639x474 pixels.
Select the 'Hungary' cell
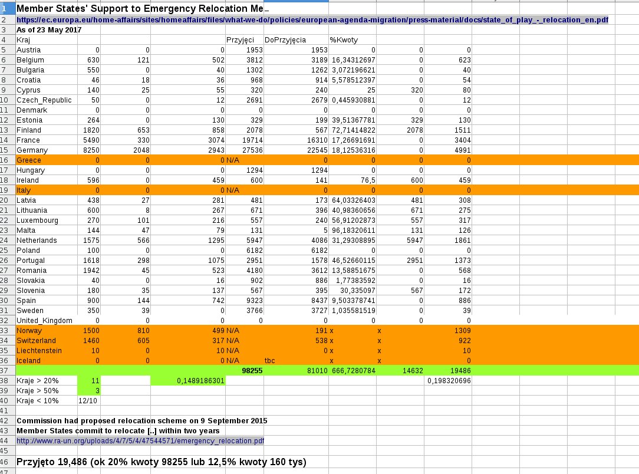(47, 170)
